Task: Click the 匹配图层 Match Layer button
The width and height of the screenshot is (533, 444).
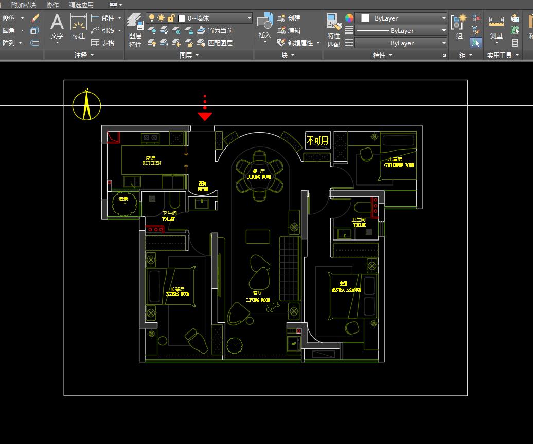Action: pyautogui.click(x=215, y=43)
